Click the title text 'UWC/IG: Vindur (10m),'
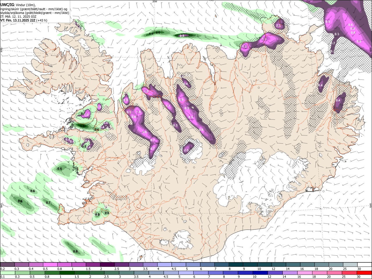This screenshot has height=279, width=372. coord(18,5)
